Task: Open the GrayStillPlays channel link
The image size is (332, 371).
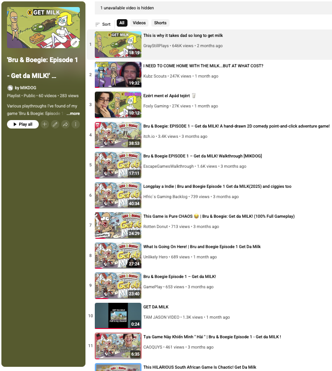Action: coord(156,46)
